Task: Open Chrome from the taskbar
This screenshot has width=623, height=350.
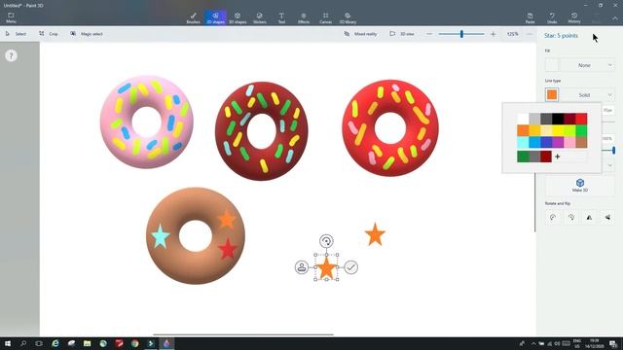Action: (x=134, y=343)
